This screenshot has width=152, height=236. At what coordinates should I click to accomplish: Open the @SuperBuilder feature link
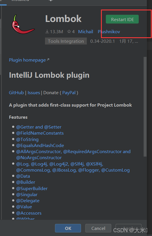(32, 189)
